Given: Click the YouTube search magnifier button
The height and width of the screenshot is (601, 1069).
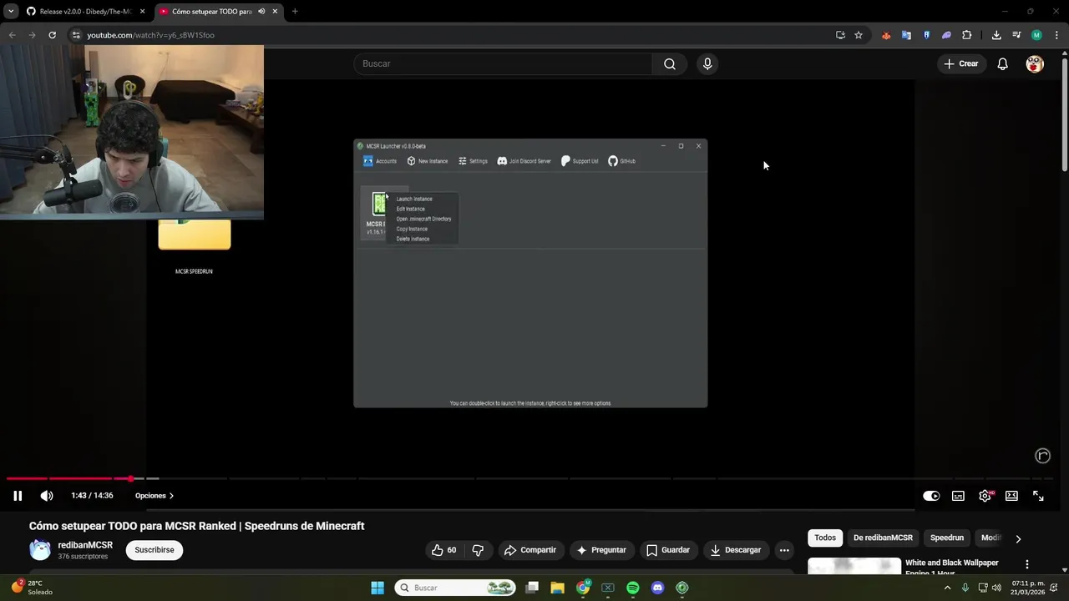Looking at the screenshot, I should (670, 64).
